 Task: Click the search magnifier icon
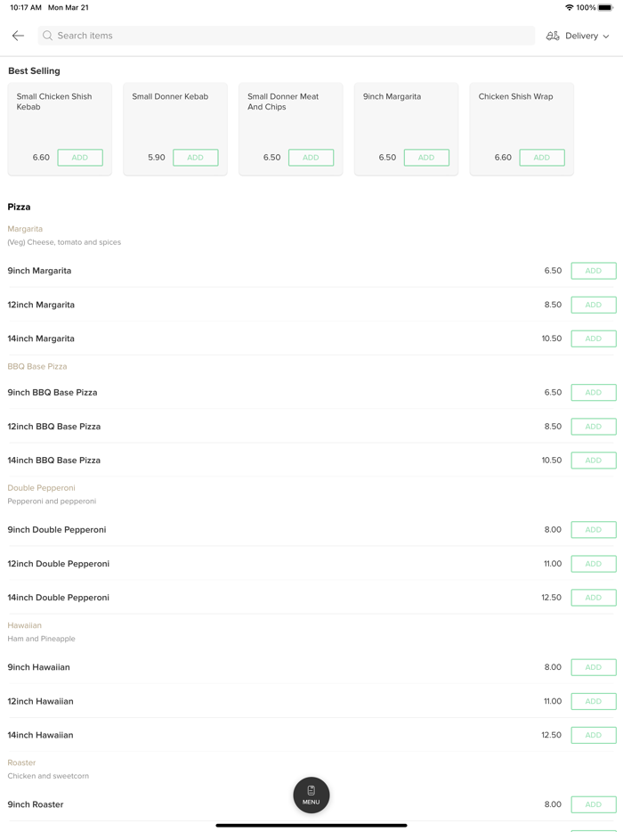[x=48, y=36]
